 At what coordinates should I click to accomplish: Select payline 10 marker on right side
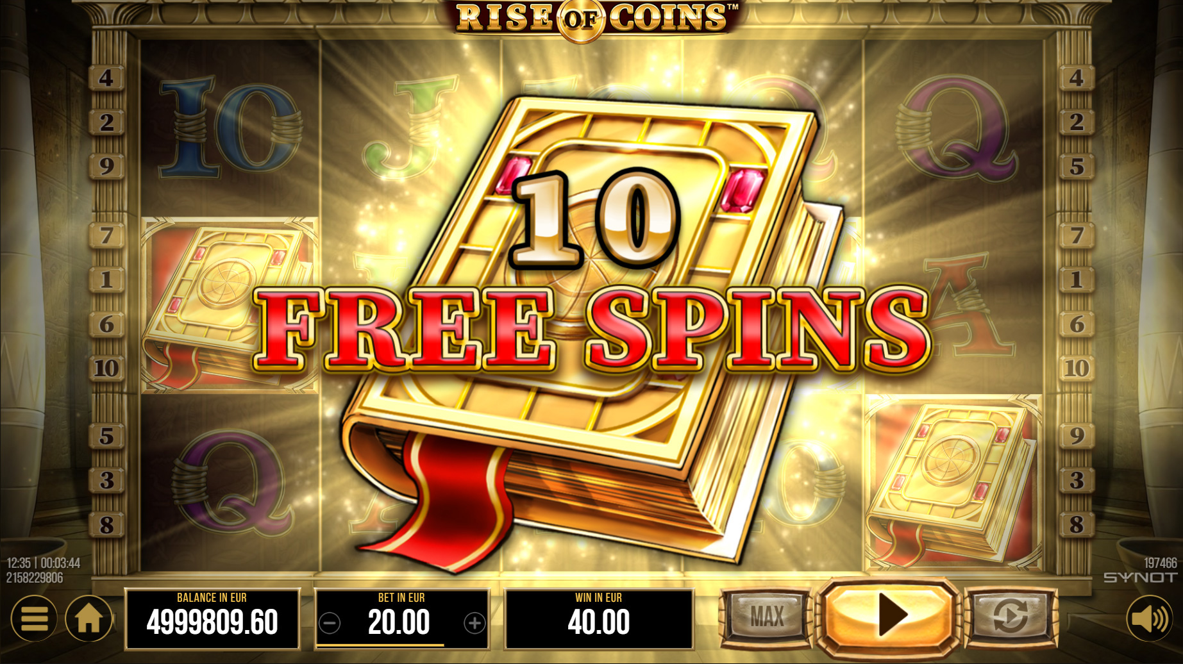[x=1077, y=368]
